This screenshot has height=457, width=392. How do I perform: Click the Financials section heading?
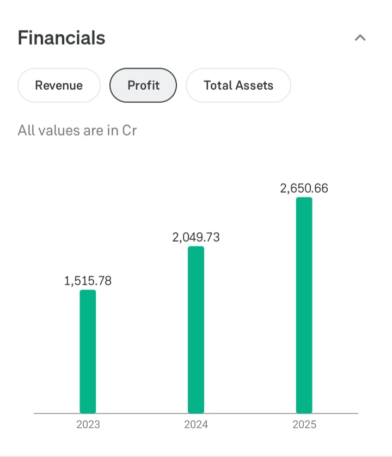(x=62, y=38)
